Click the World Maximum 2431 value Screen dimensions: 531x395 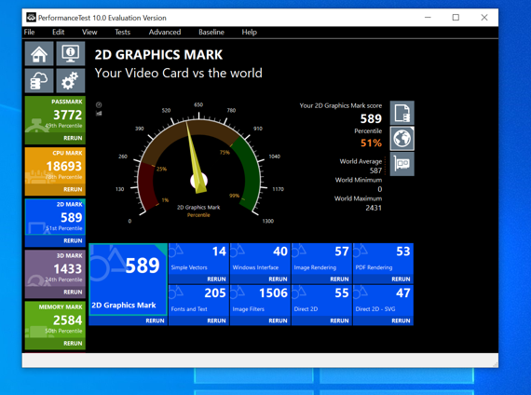click(x=374, y=208)
